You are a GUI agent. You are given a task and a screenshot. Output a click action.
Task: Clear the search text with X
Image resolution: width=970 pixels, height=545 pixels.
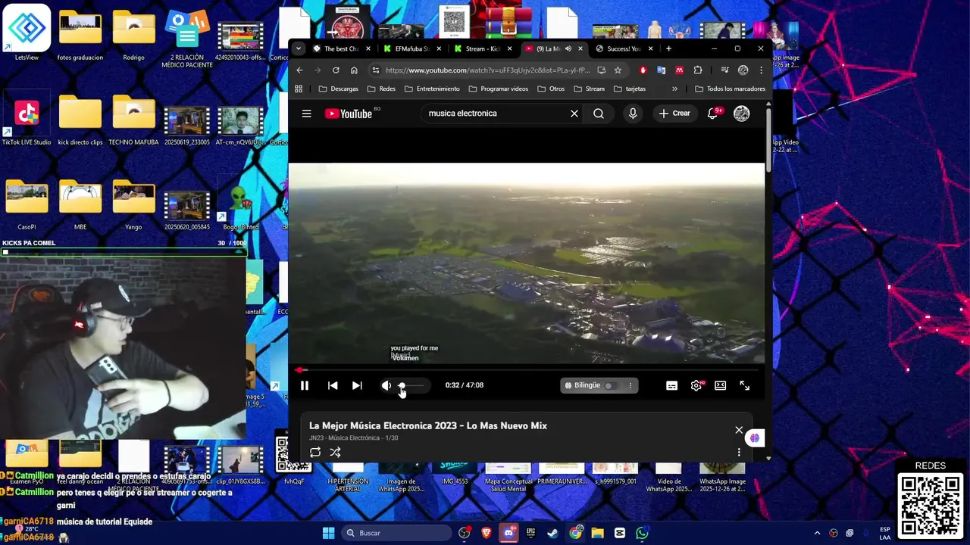[574, 114]
